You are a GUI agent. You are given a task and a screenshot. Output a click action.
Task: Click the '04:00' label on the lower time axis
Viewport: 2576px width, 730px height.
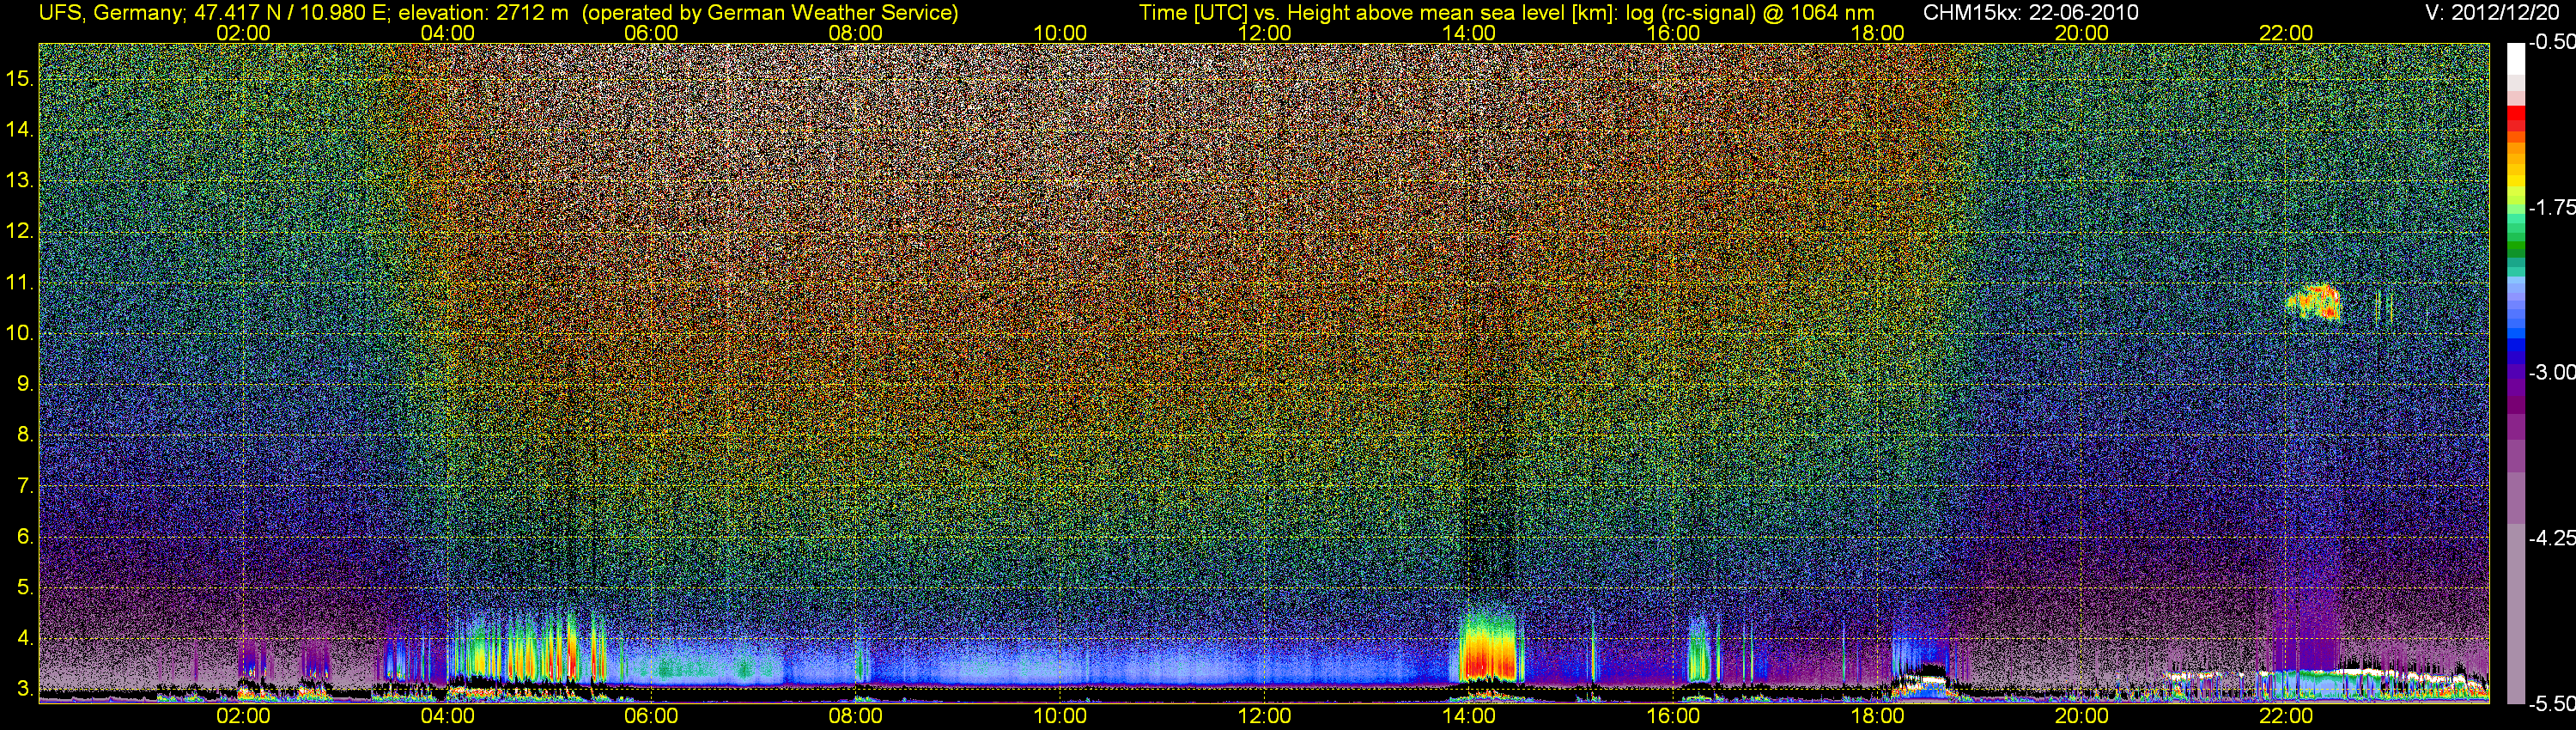coord(447,717)
